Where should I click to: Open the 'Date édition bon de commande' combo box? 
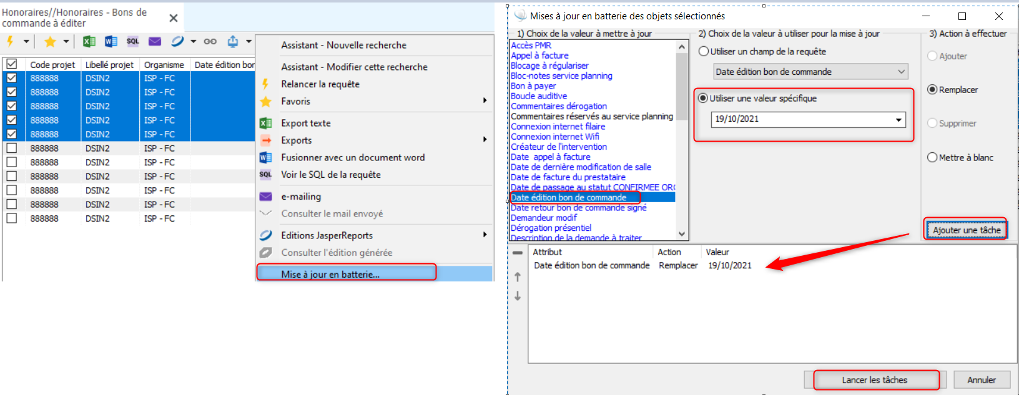coord(810,72)
